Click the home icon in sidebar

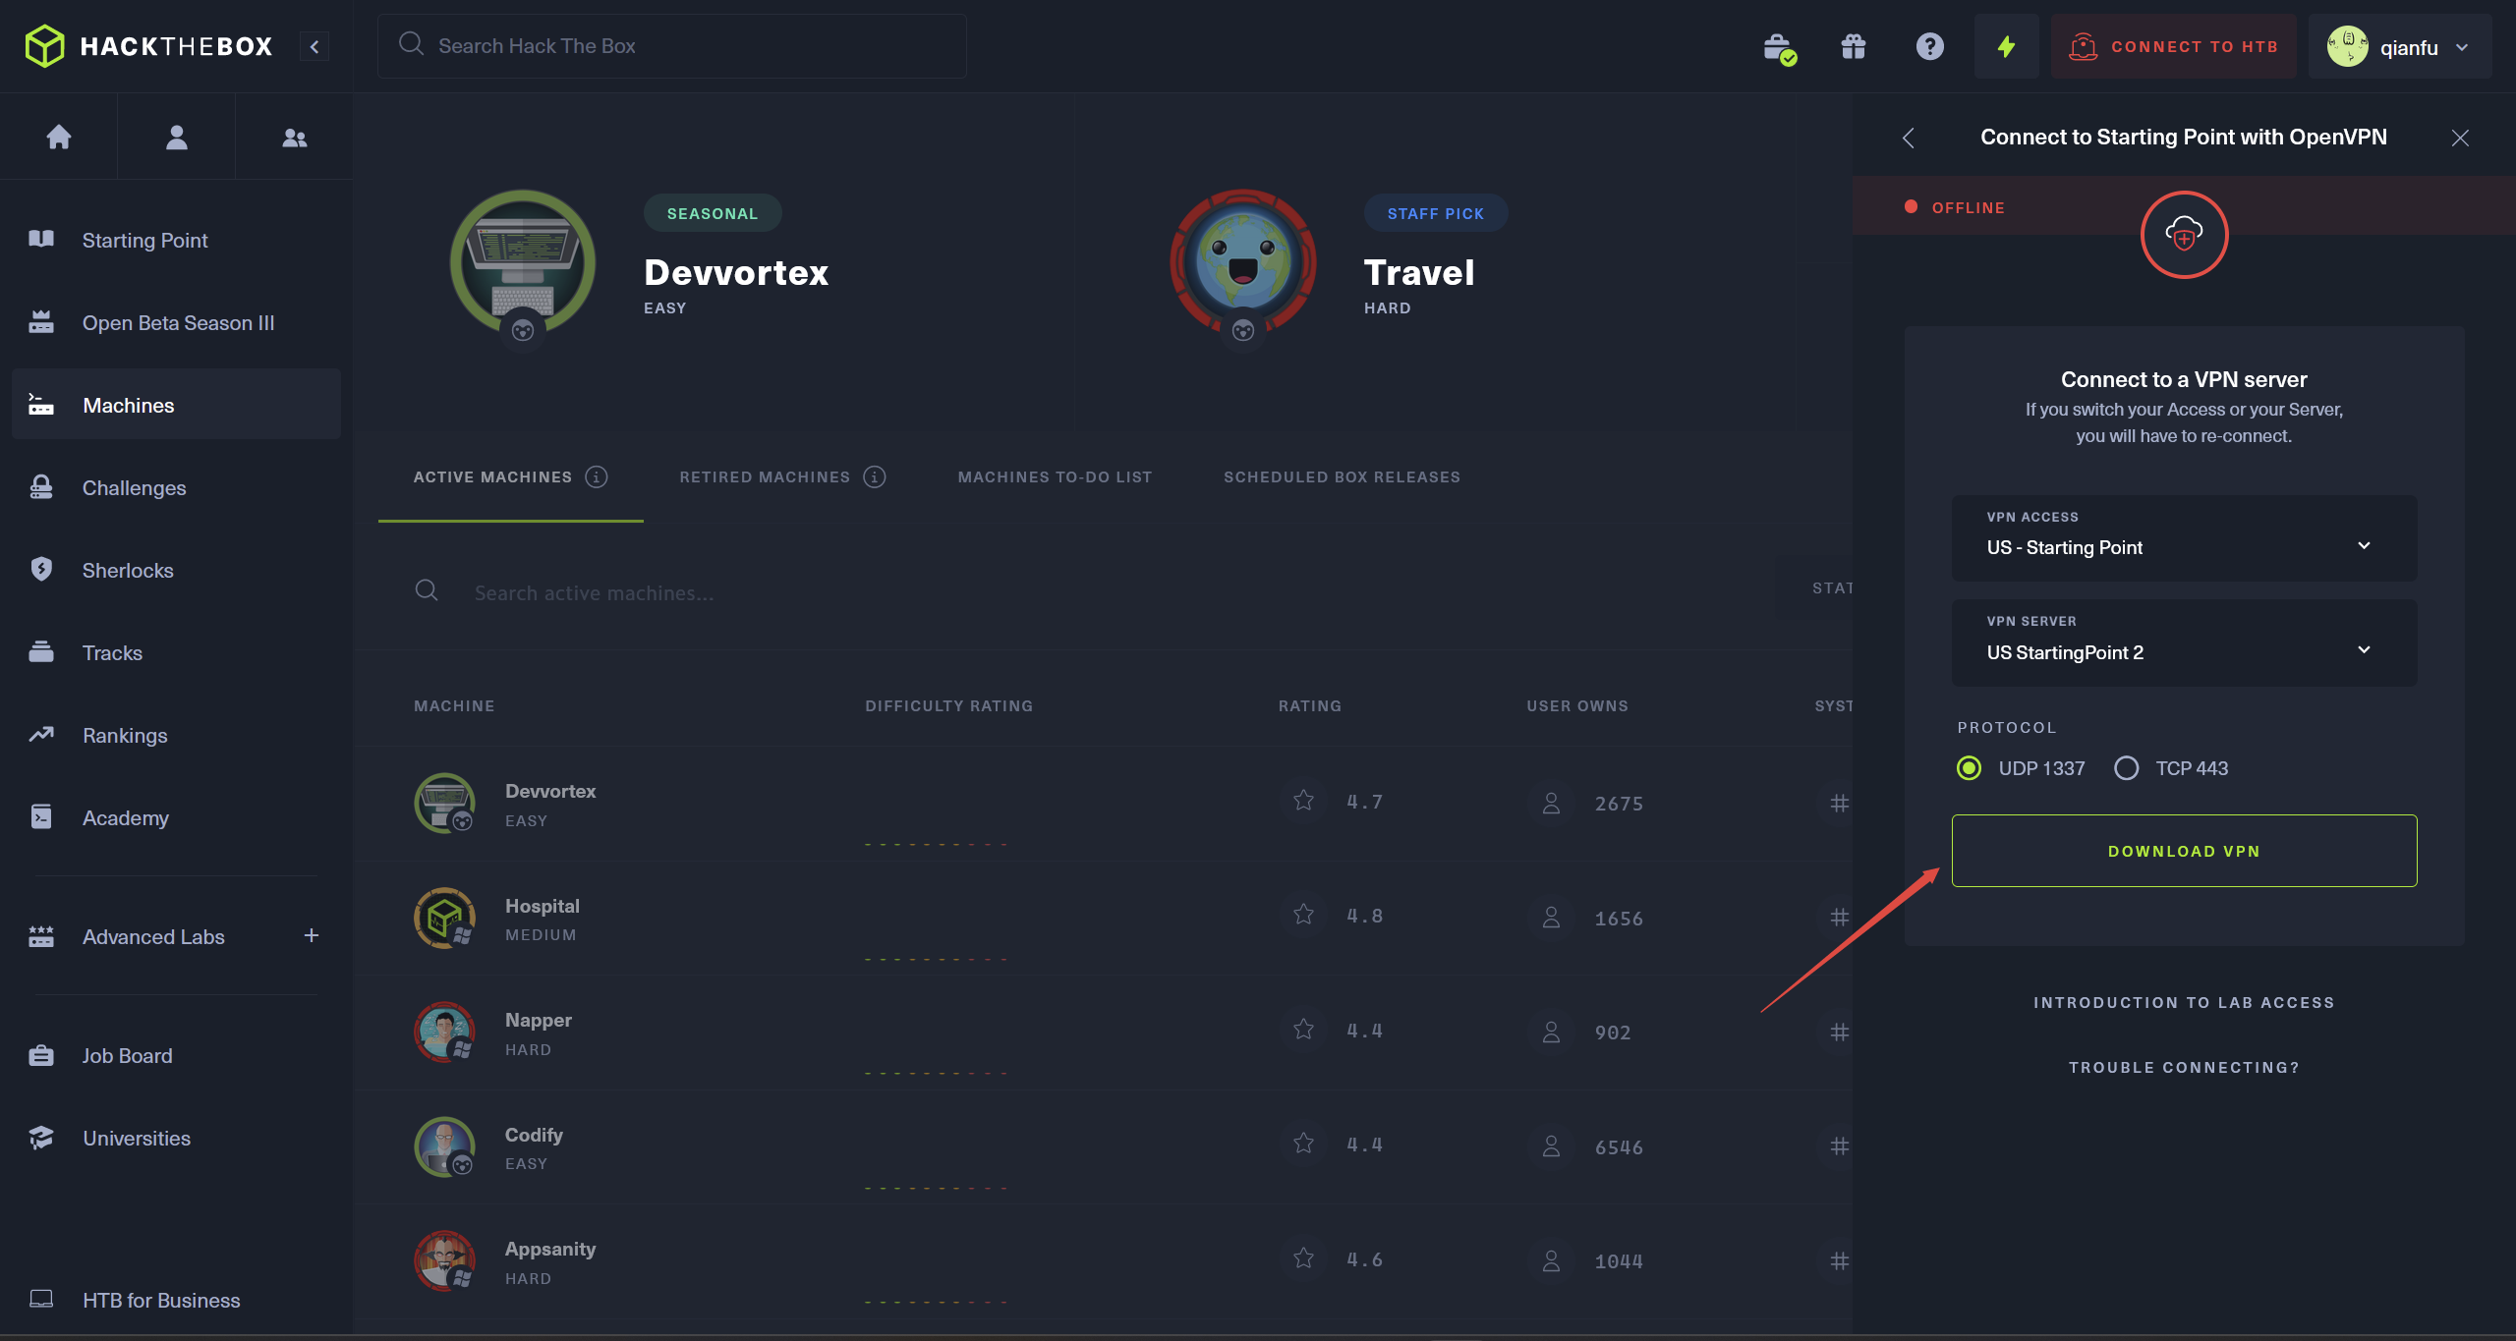(x=59, y=137)
